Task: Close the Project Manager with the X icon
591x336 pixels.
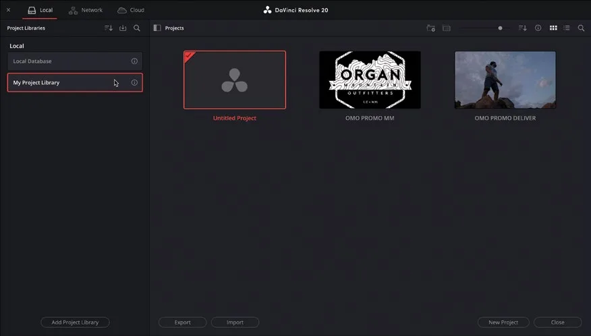Action: [8, 10]
